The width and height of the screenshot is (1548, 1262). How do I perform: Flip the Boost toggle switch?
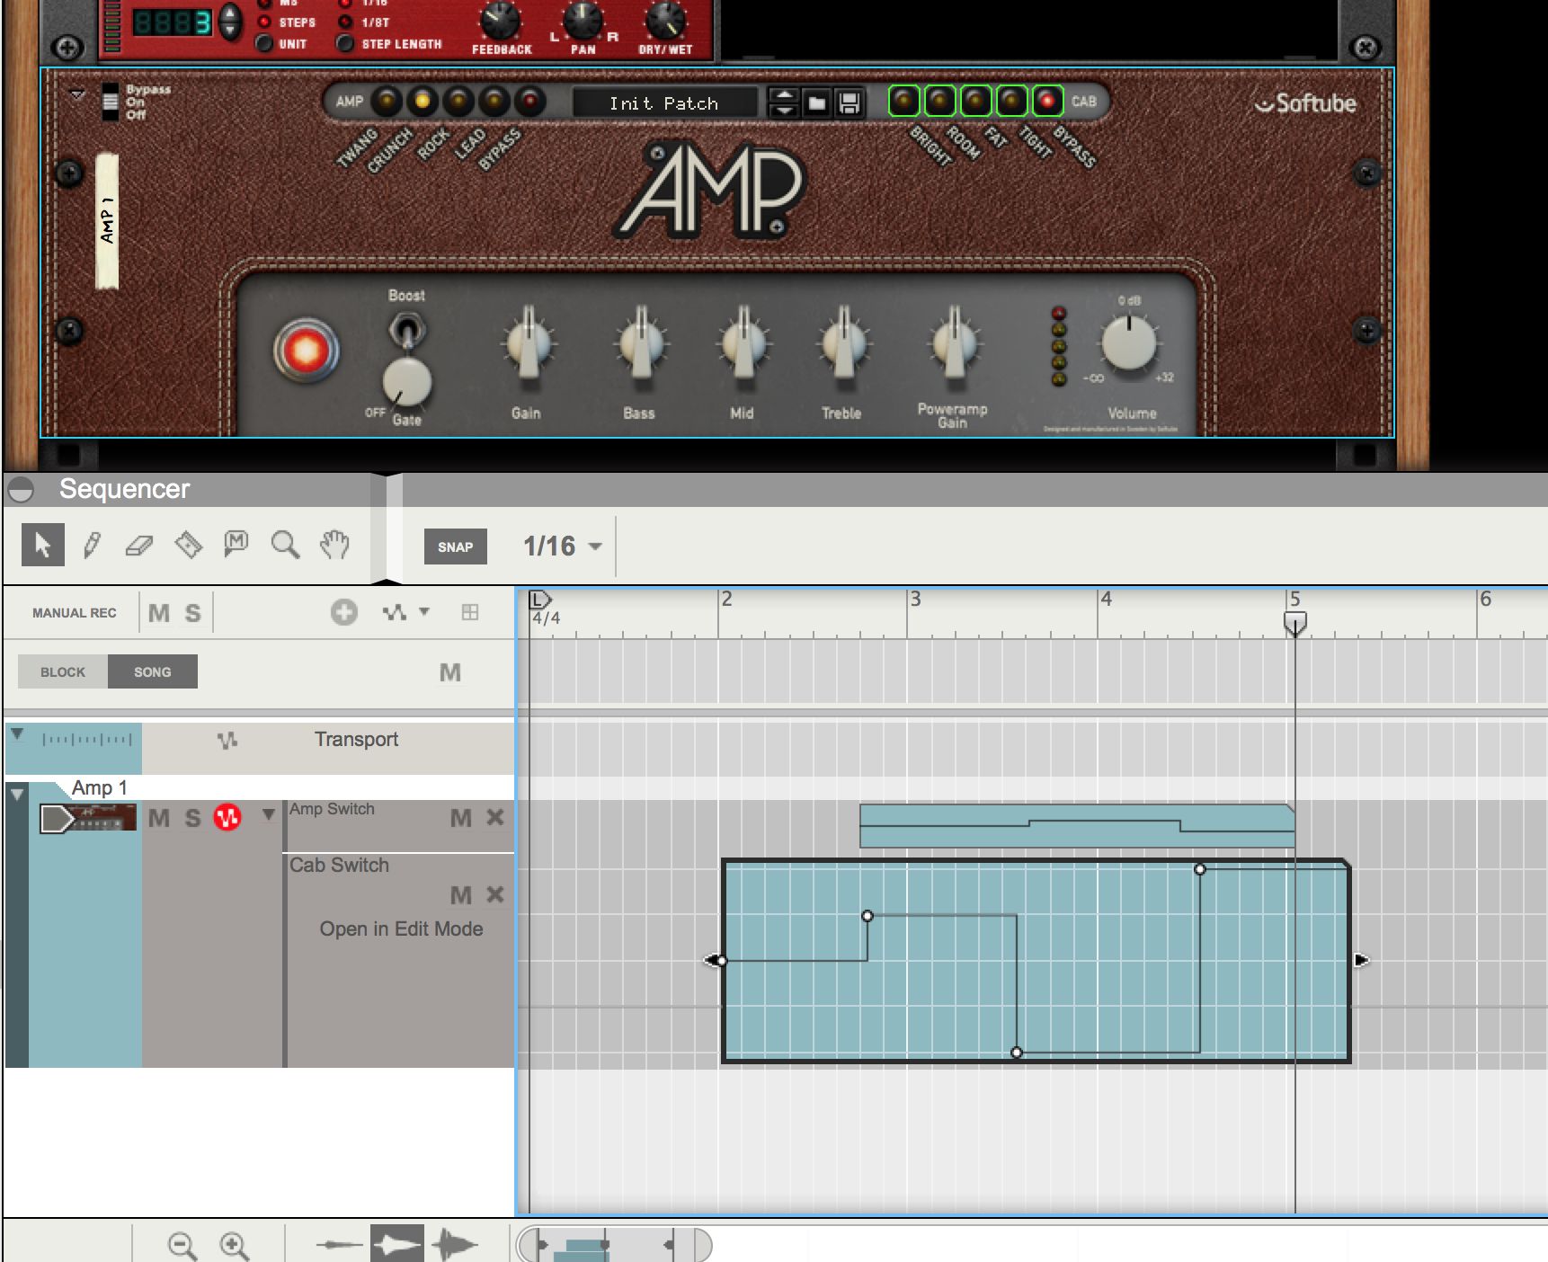[406, 330]
